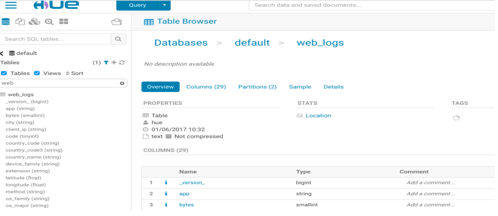Click 'os_family (string)' in the column tree
The width and height of the screenshot is (498, 216).
[27, 198]
